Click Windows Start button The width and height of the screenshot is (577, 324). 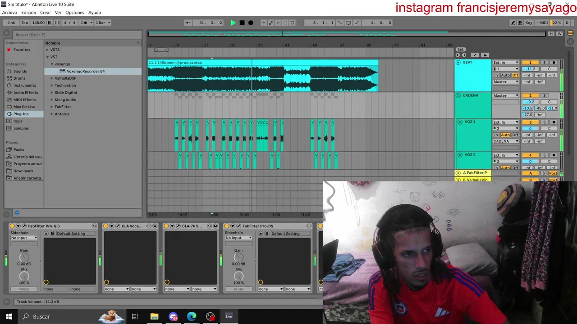(x=9, y=316)
